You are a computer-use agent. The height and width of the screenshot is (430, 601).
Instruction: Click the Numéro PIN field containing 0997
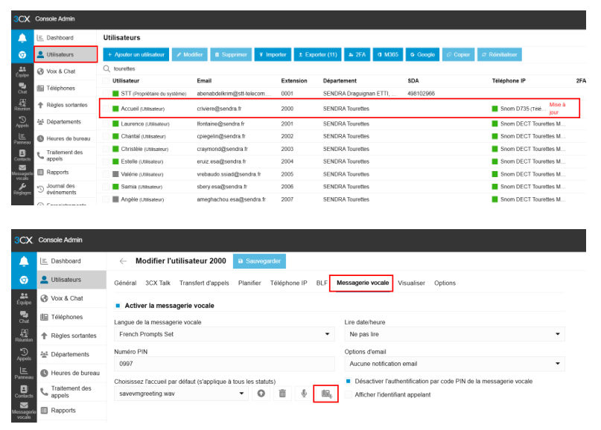pyautogui.click(x=224, y=364)
